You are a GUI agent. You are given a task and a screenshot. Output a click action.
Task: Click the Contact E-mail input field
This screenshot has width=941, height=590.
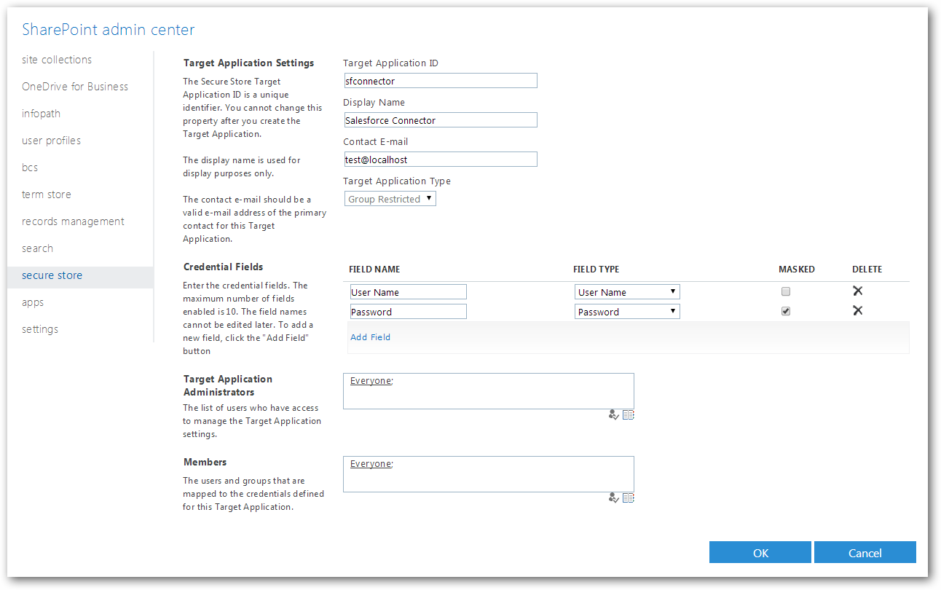[x=440, y=160]
